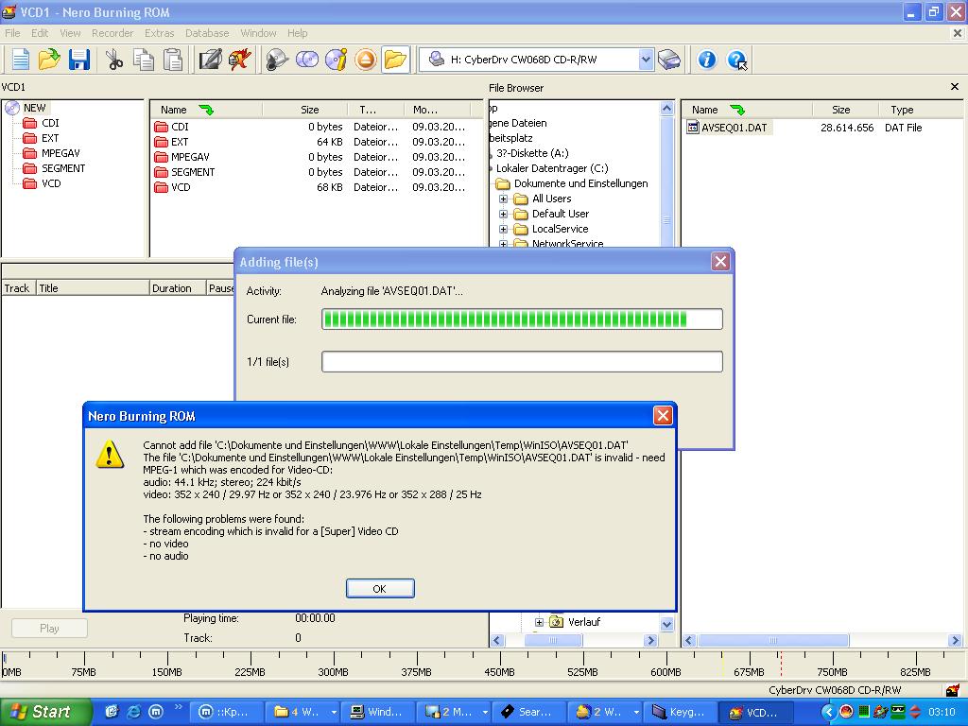
Task: Select SEGMENT folder in the compilation tree
Action: (x=63, y=168)
